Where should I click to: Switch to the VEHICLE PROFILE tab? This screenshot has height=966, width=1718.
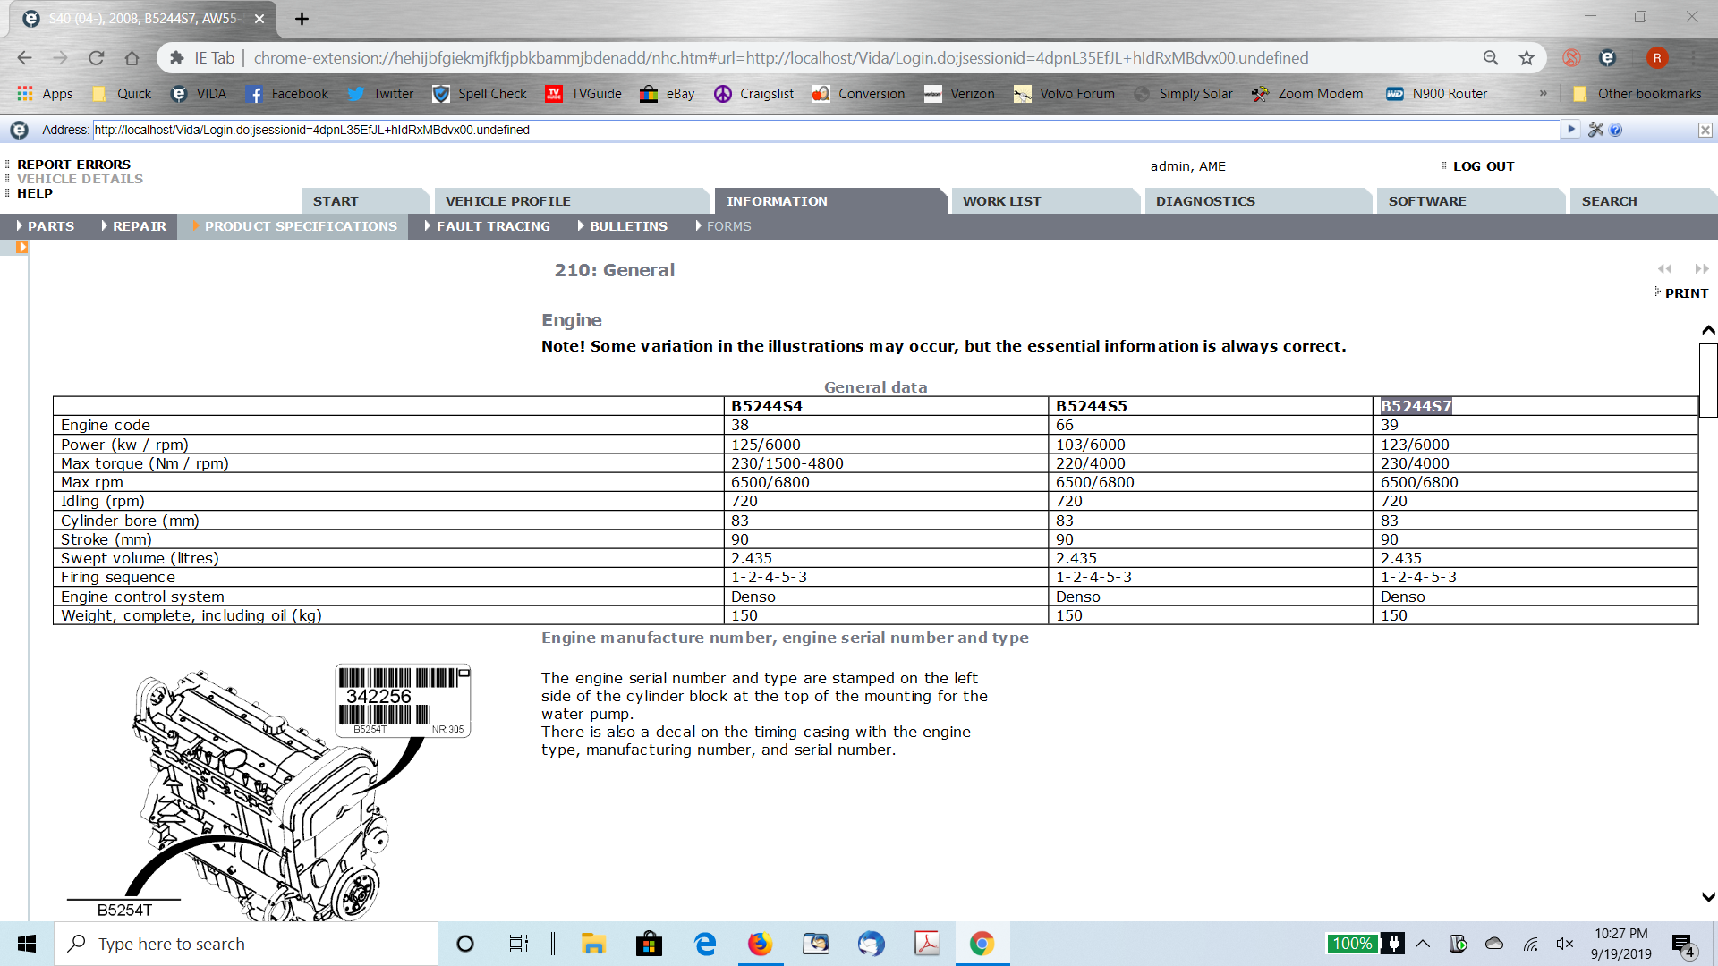pyautogui.click(x=507, y=201)
